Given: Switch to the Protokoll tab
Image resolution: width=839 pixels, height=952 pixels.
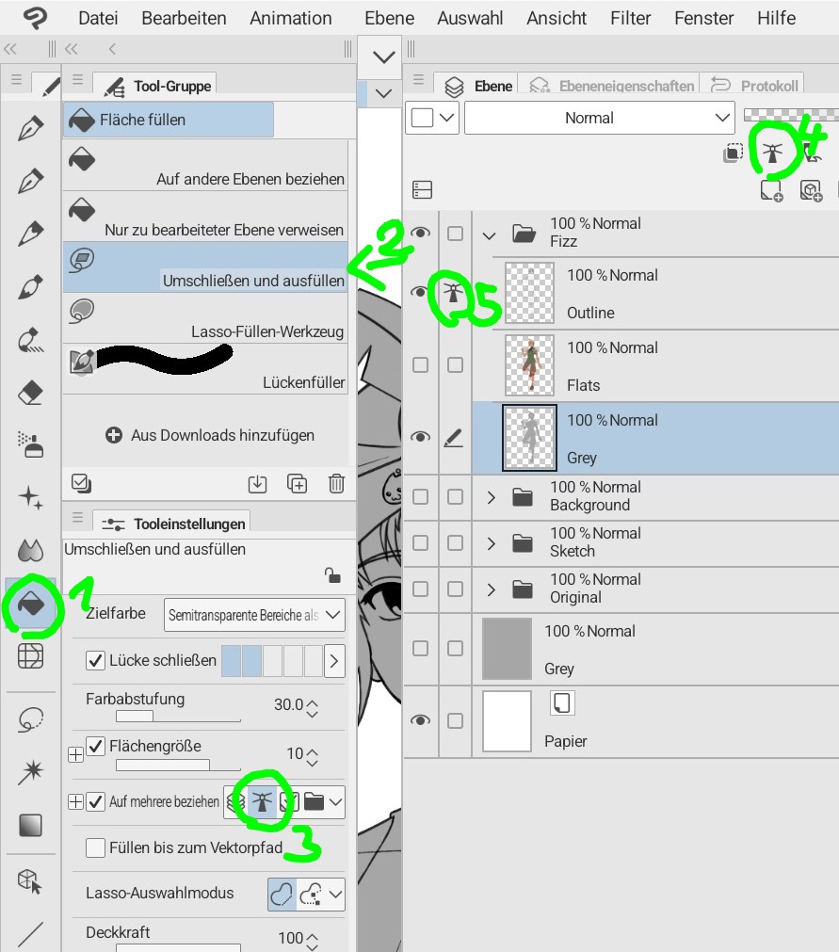Looking at the screenshot, I should point(754,85).
